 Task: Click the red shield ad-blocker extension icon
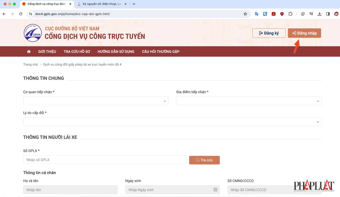click(282, 14)
